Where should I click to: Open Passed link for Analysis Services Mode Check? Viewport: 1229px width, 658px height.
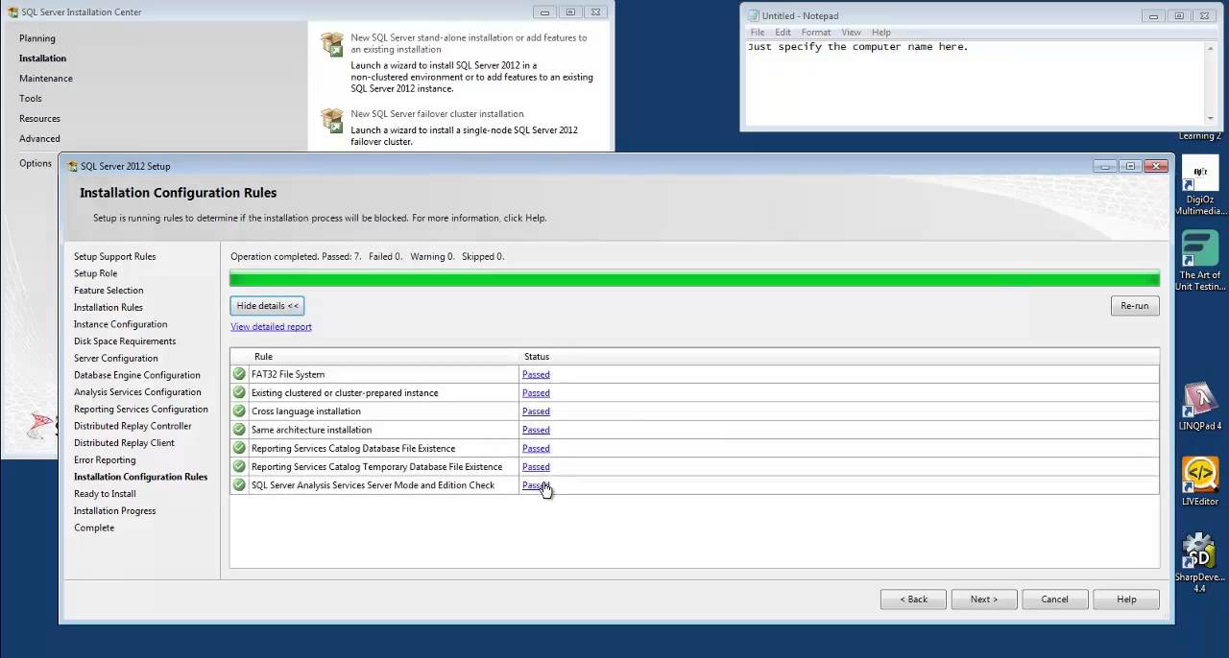536,485
